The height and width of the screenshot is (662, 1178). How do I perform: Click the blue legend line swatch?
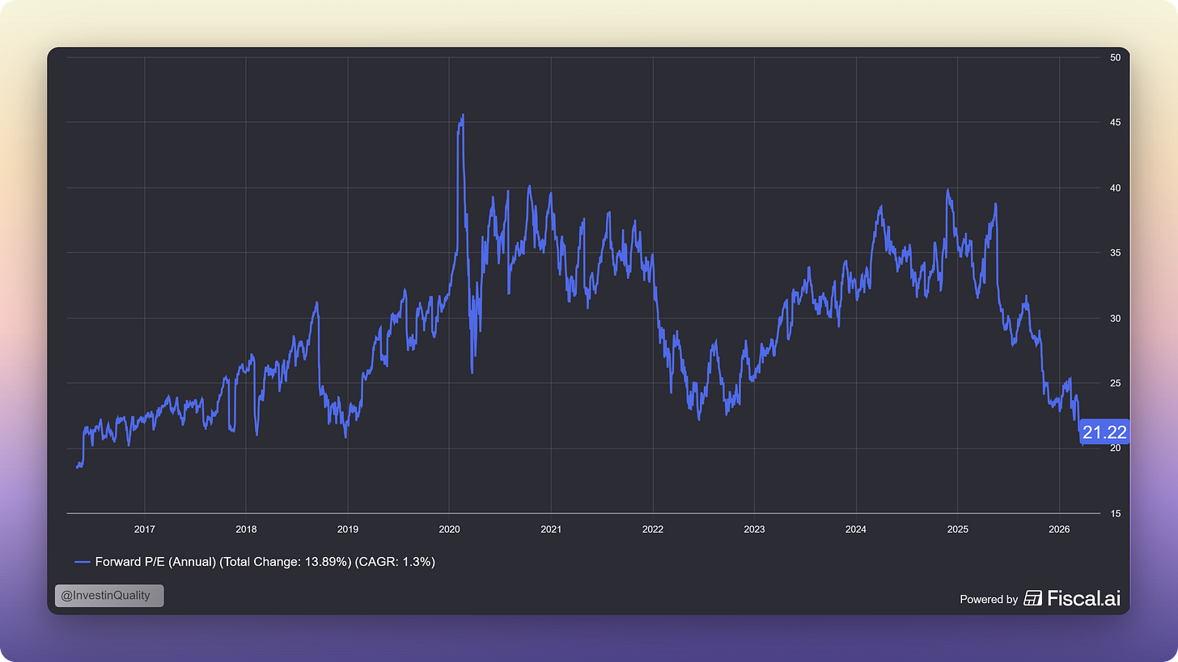(x=82, y=562)
